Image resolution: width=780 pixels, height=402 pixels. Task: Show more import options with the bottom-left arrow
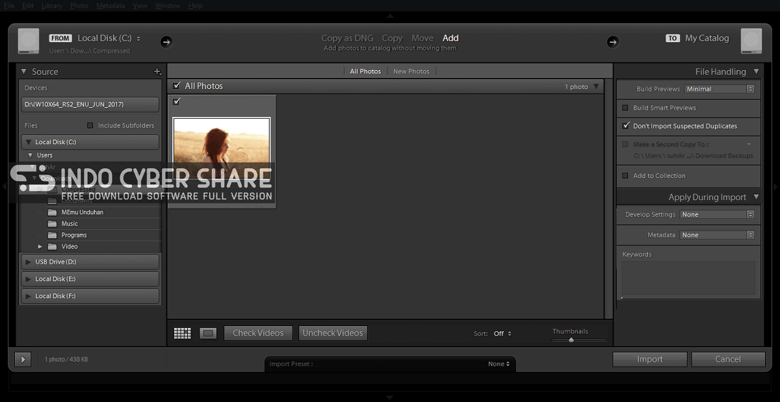pos(22,359)
